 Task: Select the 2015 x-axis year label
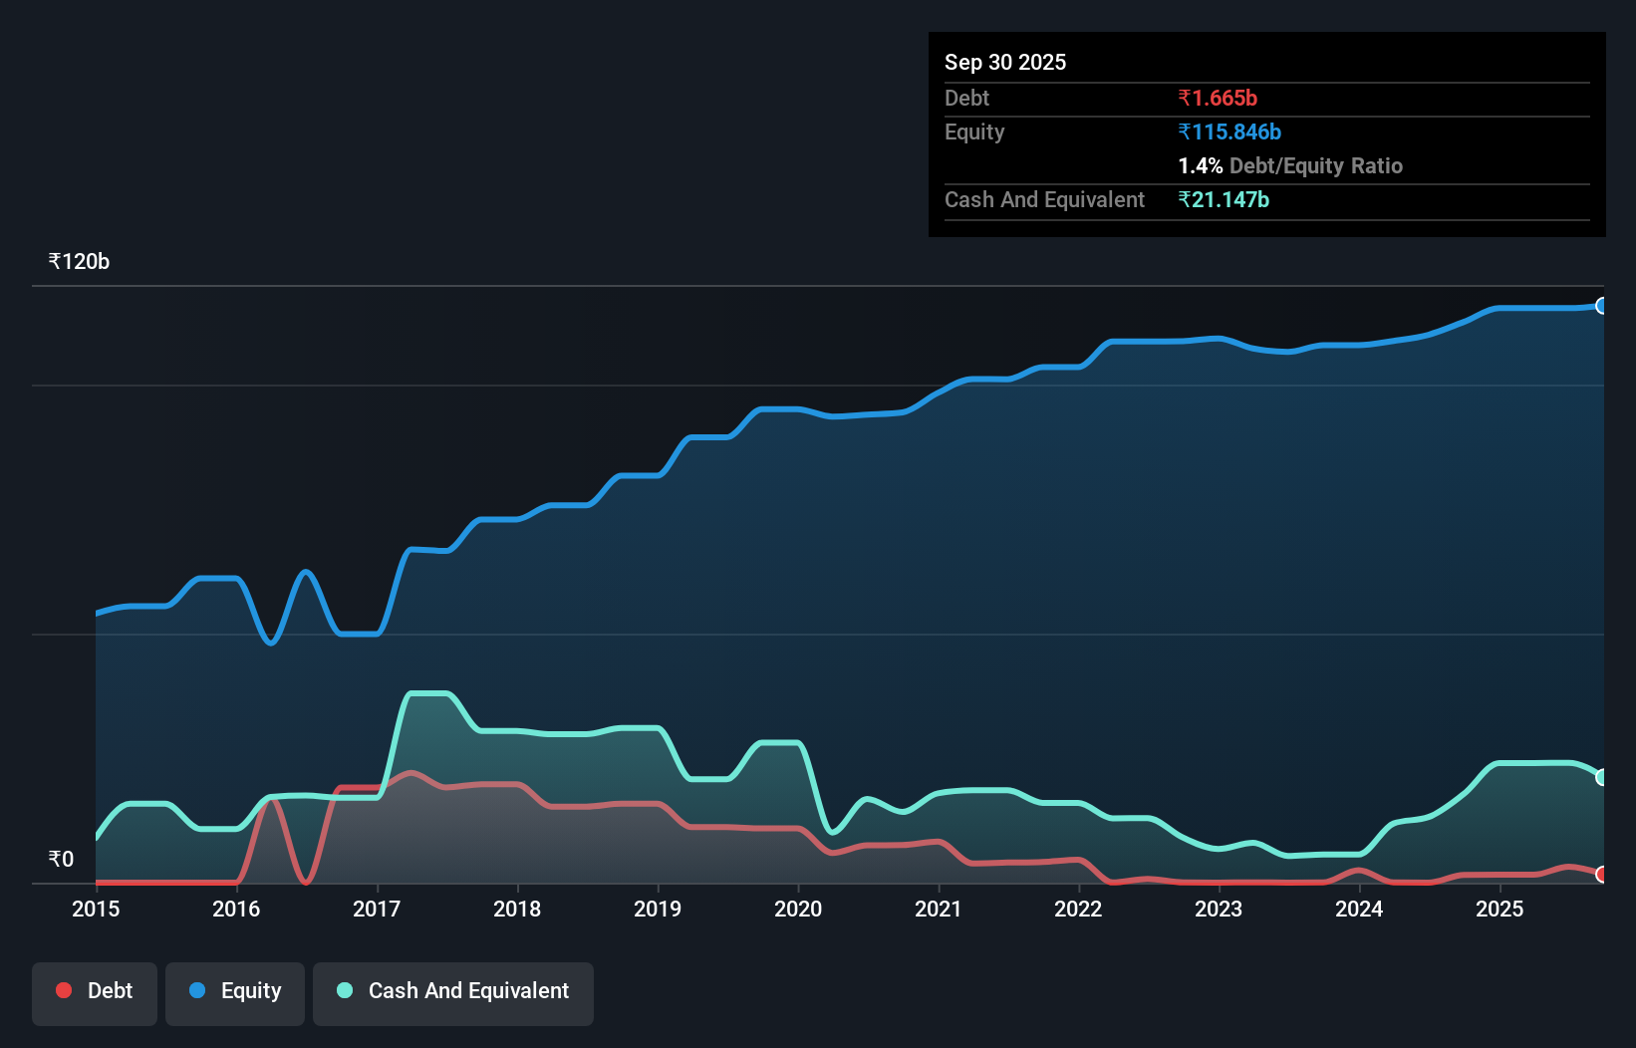[x=96, y=909]
